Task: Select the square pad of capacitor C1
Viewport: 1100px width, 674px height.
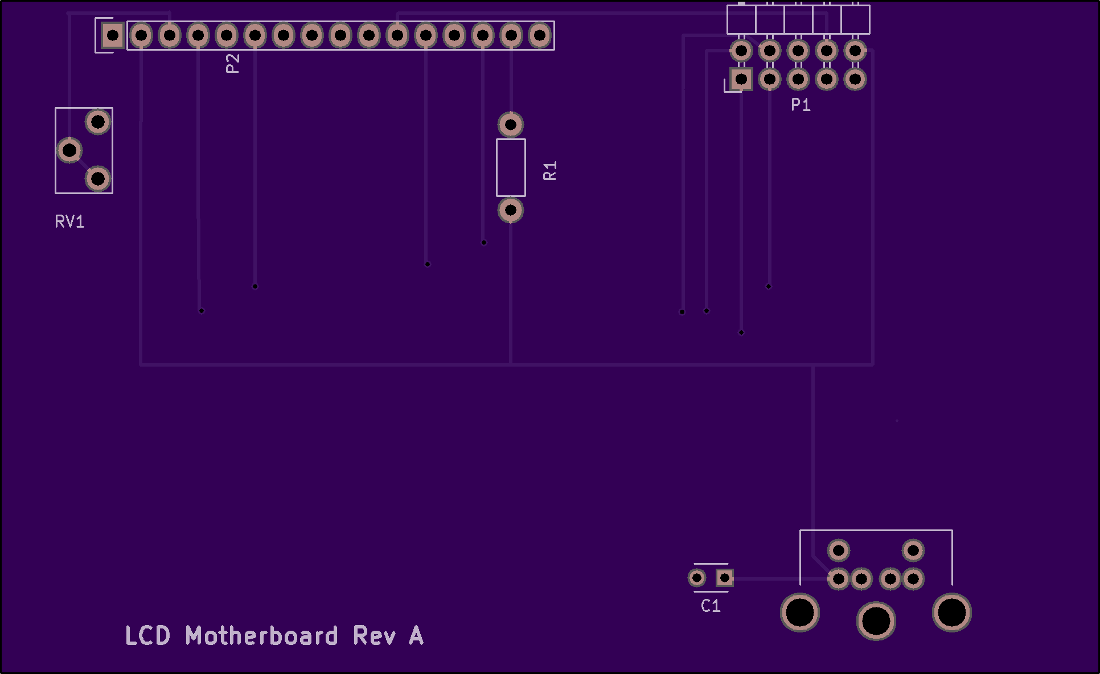Action: click(725, 578)
